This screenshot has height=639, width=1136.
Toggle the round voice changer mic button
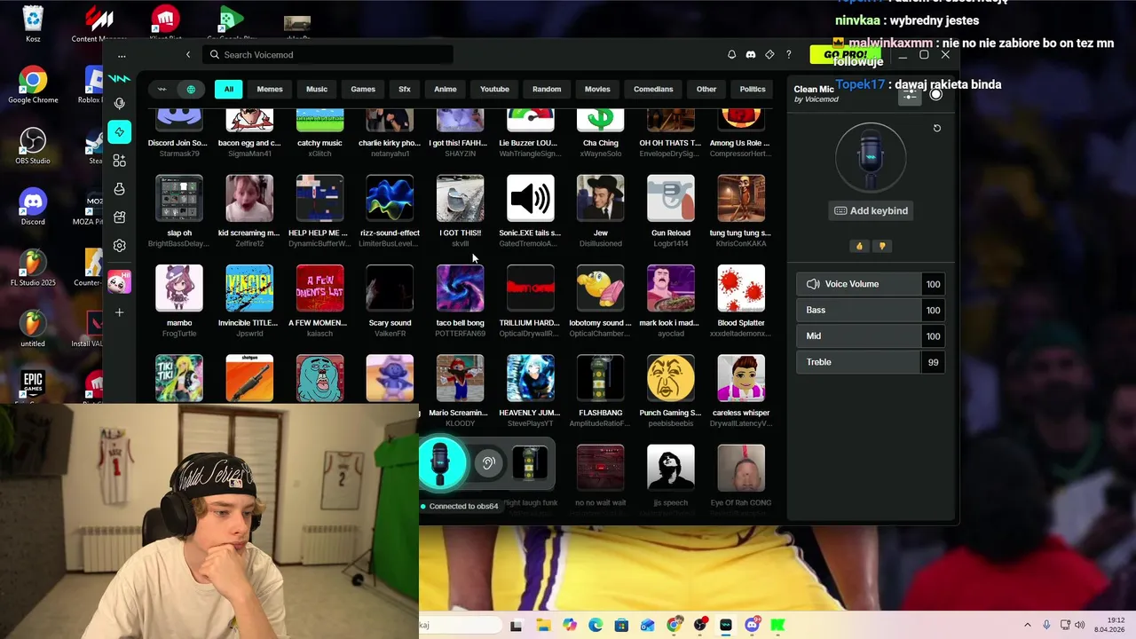[x=441, y=462]
